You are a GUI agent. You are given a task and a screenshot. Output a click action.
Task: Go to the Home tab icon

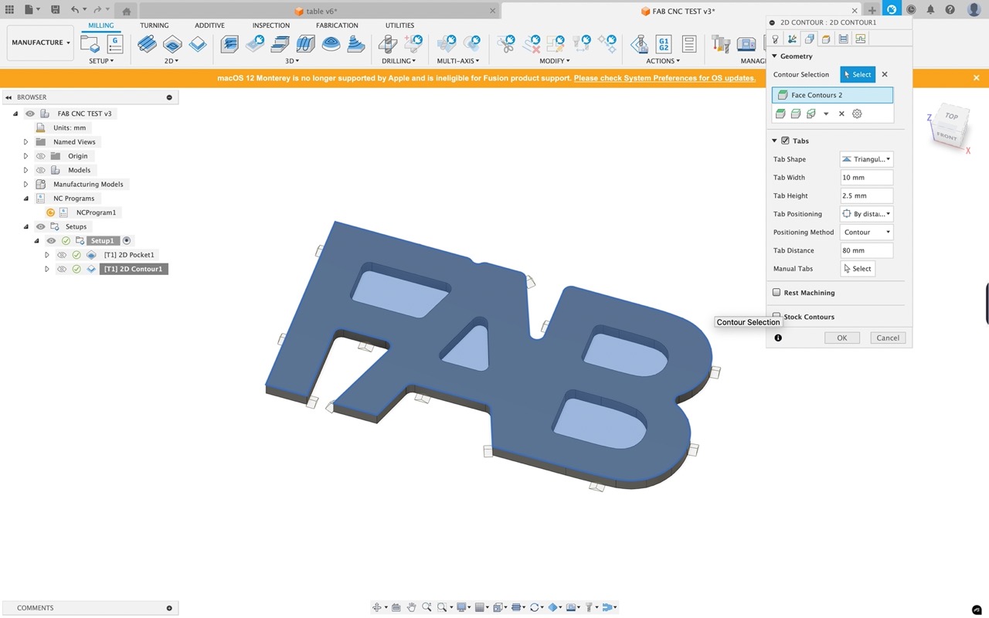126,11
